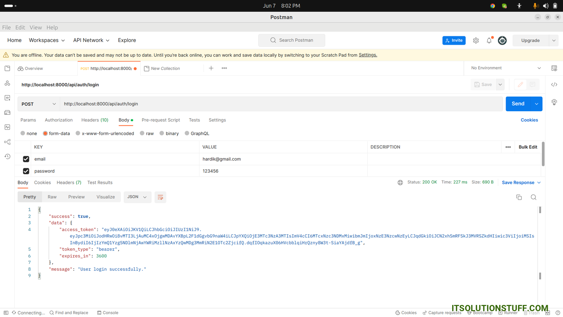Copy the response body using copy icon
Screen dimensions: 563x317
click(x=519, y=197)
